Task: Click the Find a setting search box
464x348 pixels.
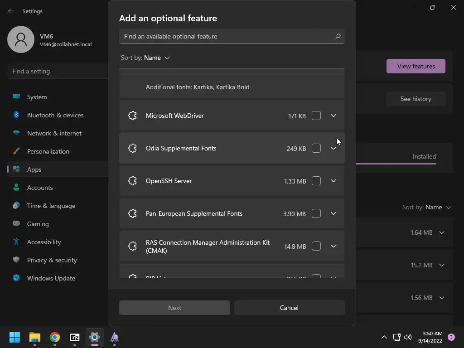Action: click(x=58, y=71)
